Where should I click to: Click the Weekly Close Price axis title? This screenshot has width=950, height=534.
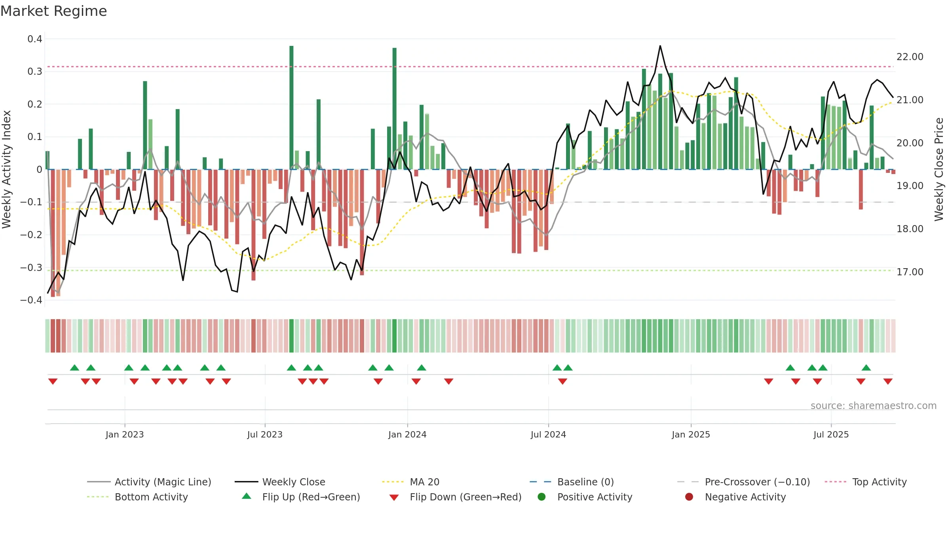939,169
